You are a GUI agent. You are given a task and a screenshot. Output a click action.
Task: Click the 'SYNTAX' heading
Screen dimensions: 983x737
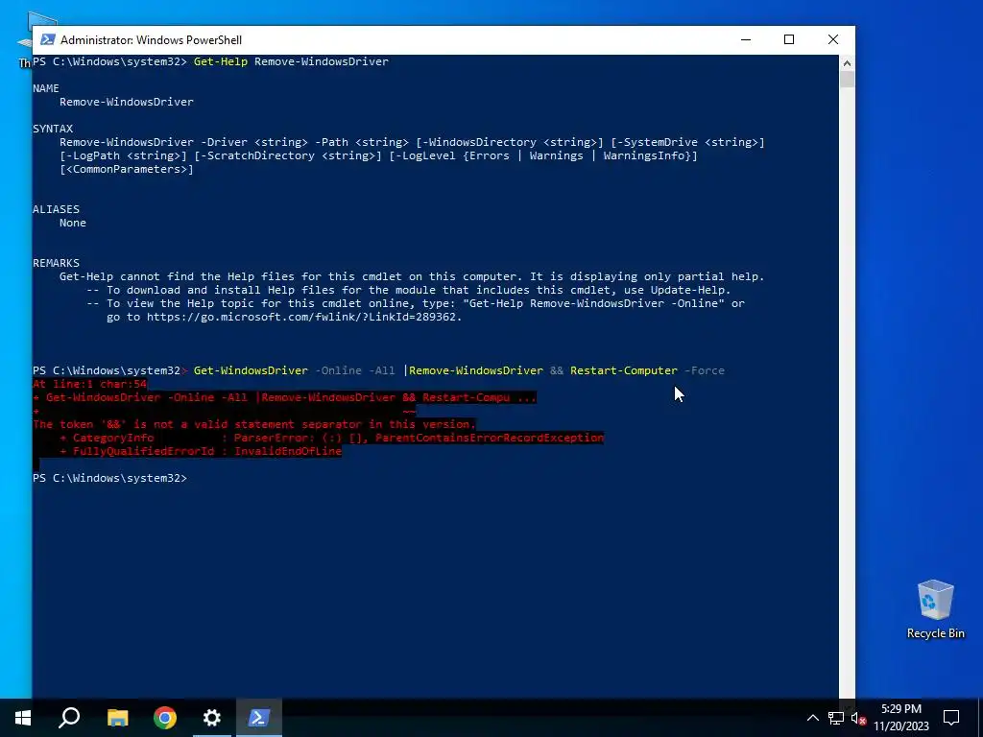point(53,129)
